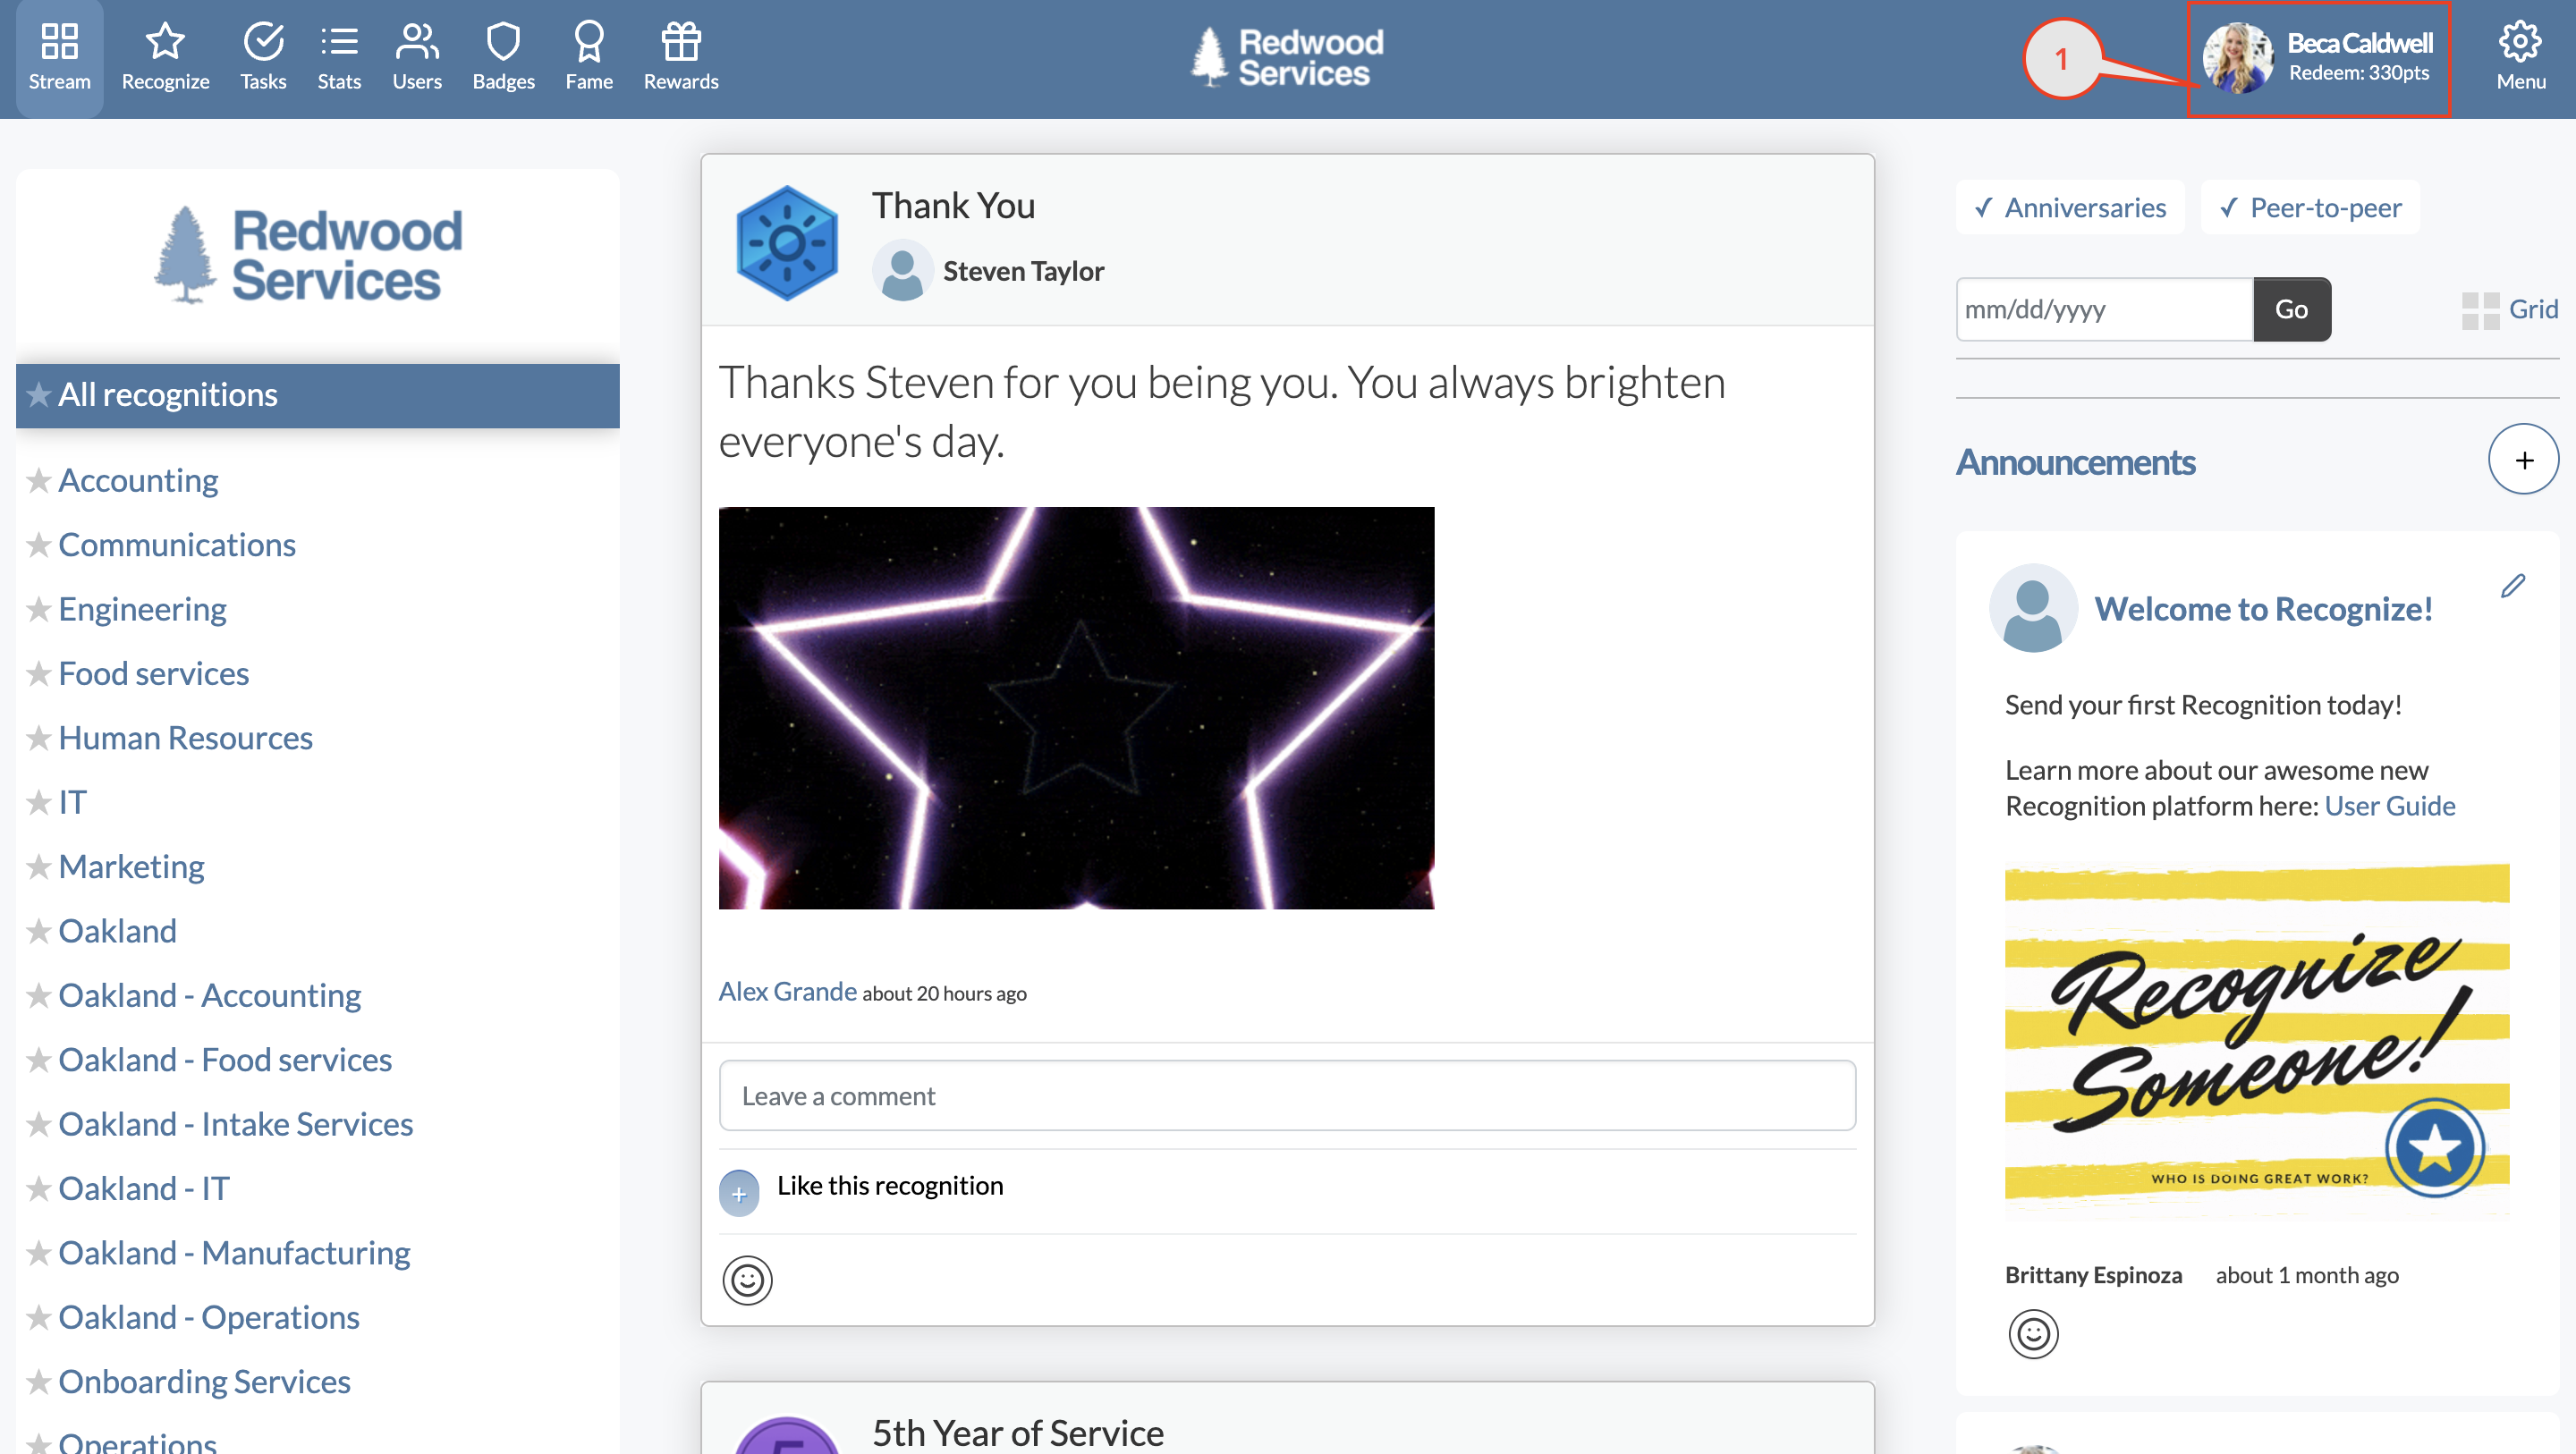This screenshot has height=1454, width=2576.
Task: Disable the Peer-to-peer filter
Action: point(2310,207)
